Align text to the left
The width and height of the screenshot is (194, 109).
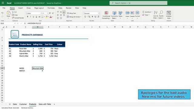pyautogui.click(x=58, y=15)
